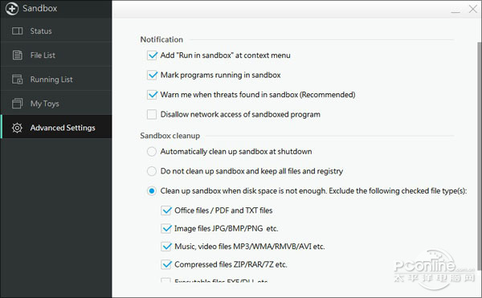Click the Sandbox logo plus icon

click(x=12, y=8)
